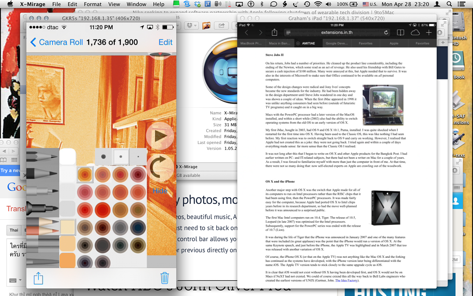
Task: Click the X-Mirage app icon in Get Info
Action: coord(220,71)
